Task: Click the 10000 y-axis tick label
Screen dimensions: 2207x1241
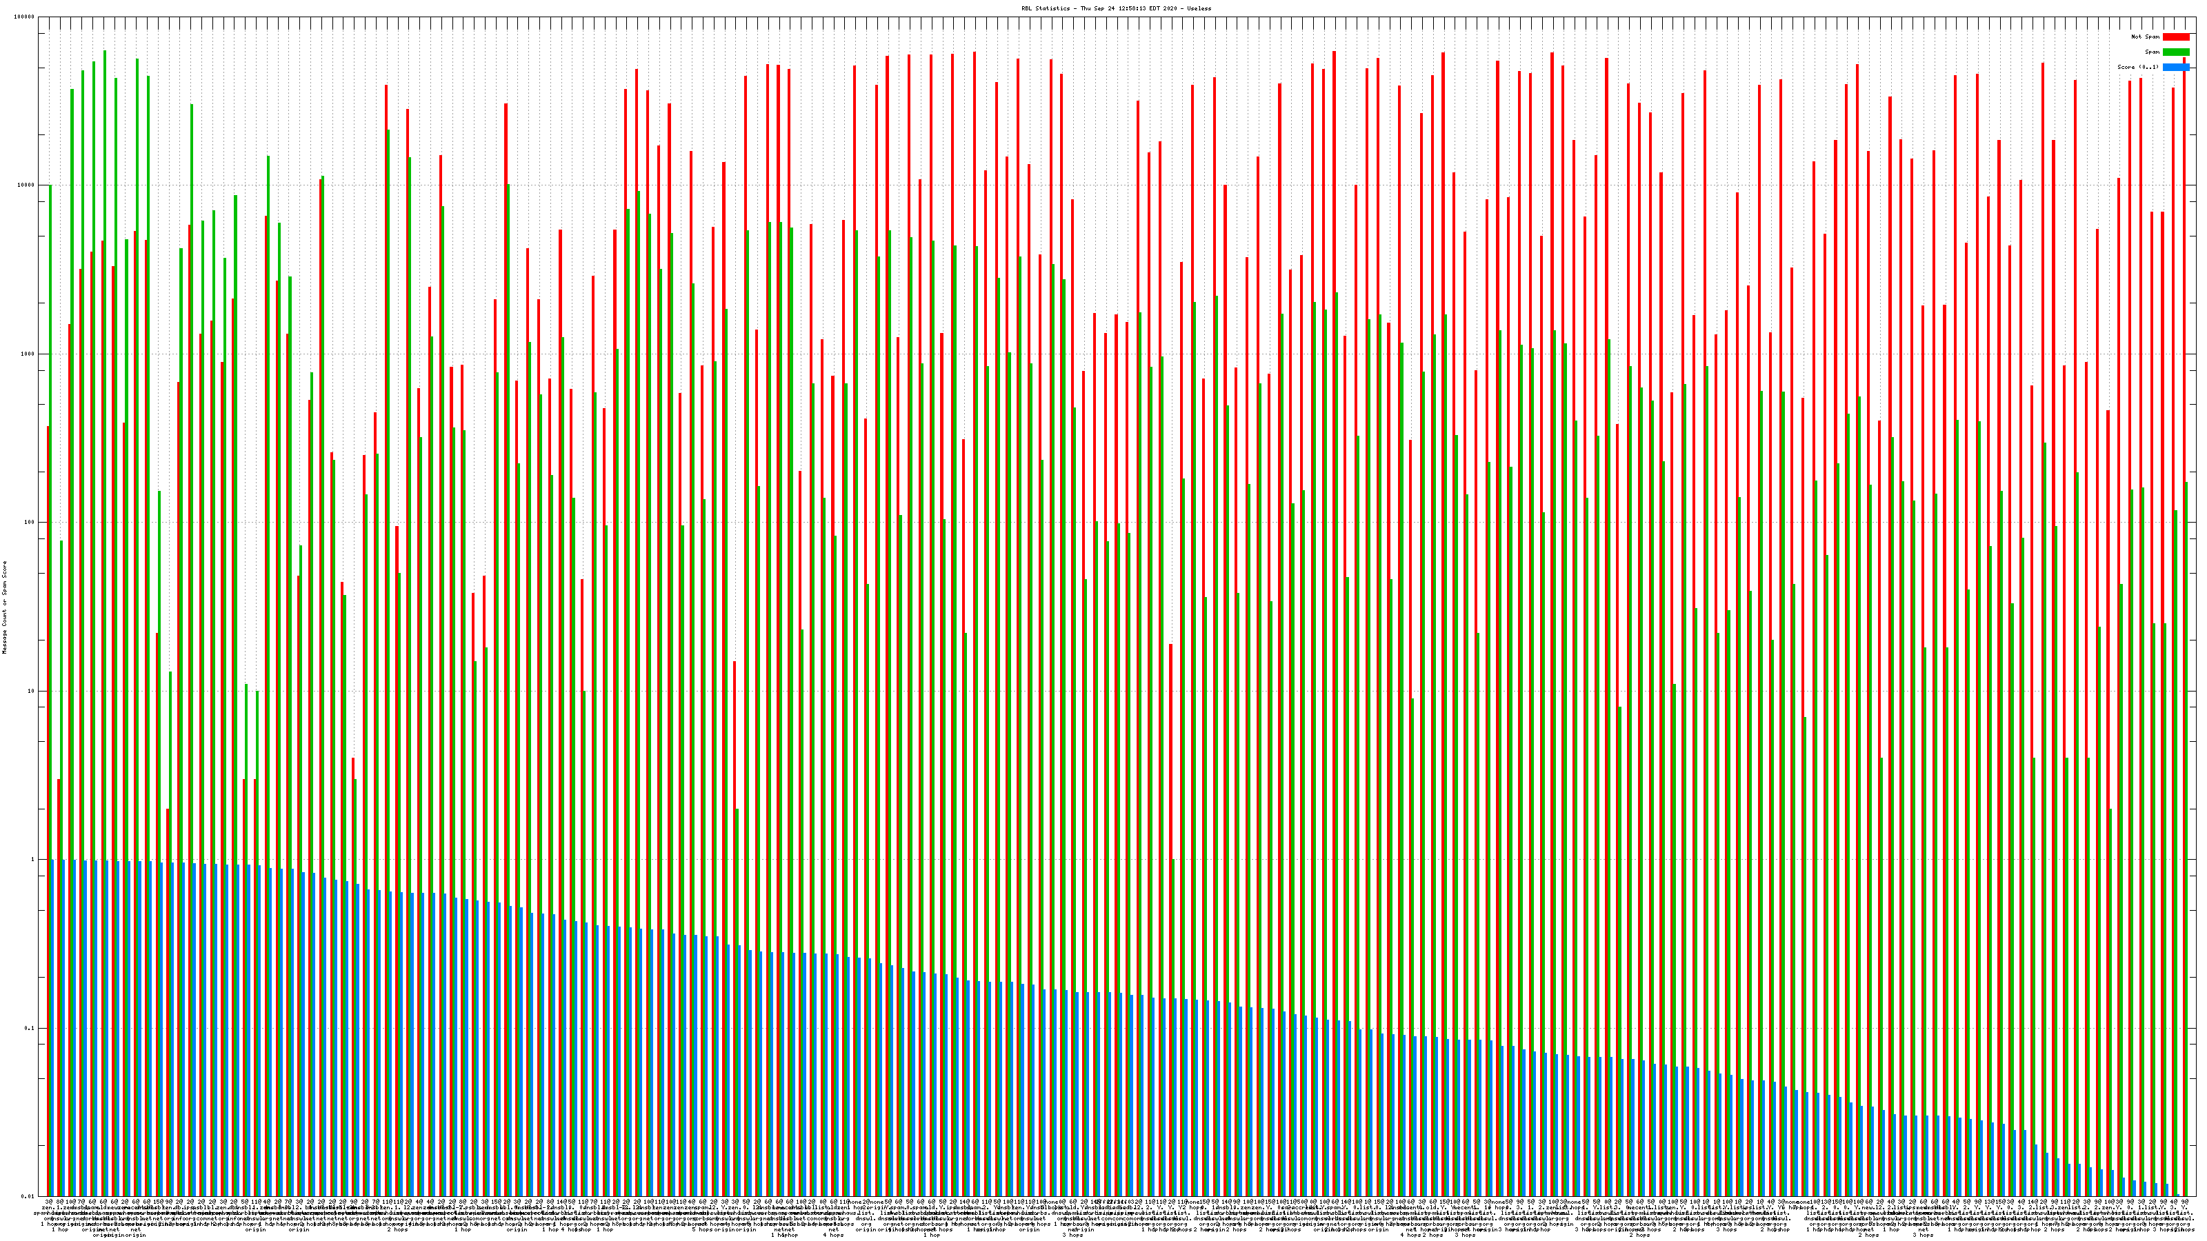Action: pyautogui.click(x=27, y=185)
